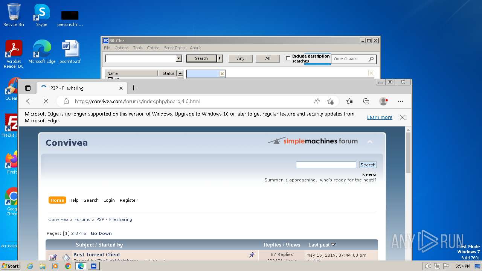Sort by Subject column header
The height and width of the screenshot is (271, 482).
pos(85,245)
